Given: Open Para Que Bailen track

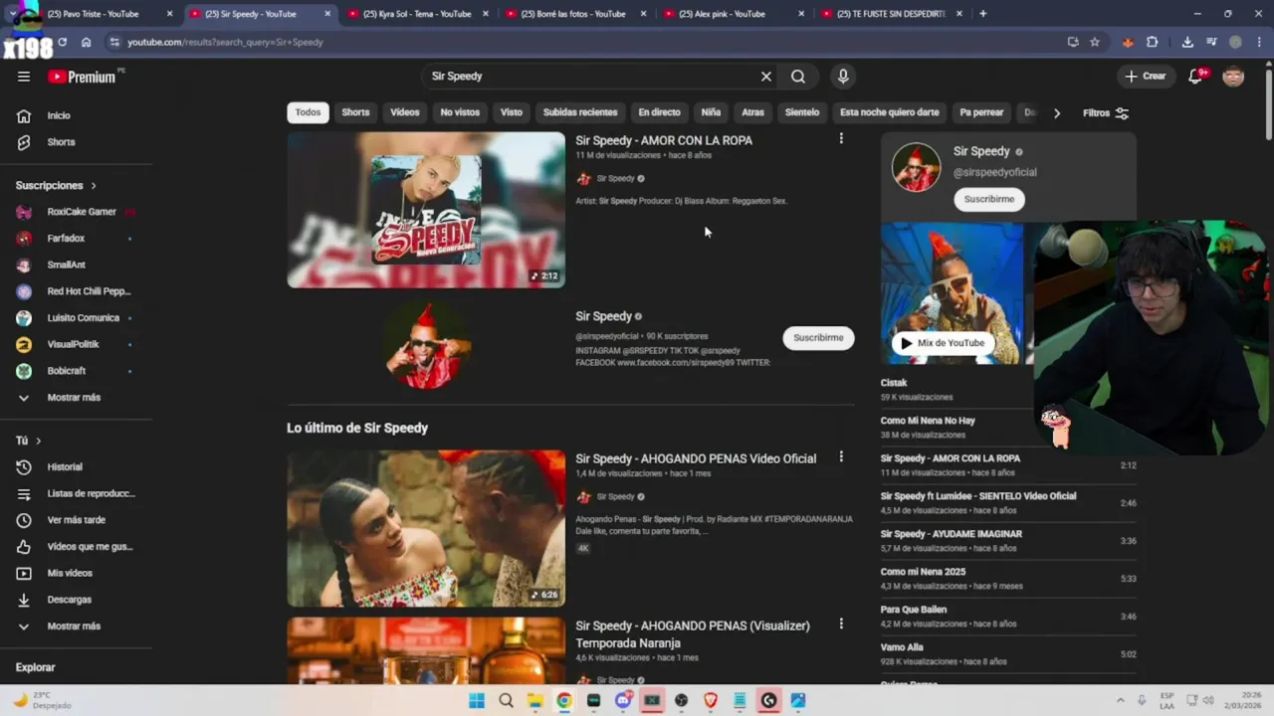Looking at the screenshot, I should tap(914, 610).
